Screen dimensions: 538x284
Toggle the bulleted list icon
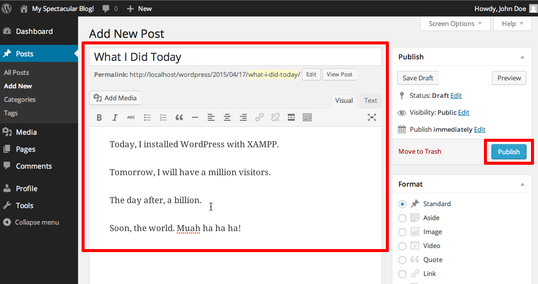point(147,118)
